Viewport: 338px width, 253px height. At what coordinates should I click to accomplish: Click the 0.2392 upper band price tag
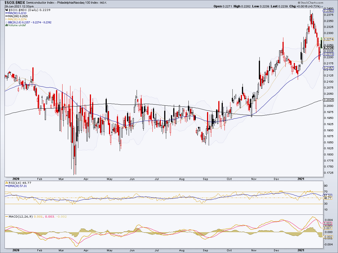coord(328,11)
